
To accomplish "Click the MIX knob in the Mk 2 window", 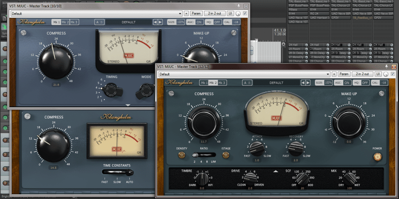I will (x=350, y=179).
